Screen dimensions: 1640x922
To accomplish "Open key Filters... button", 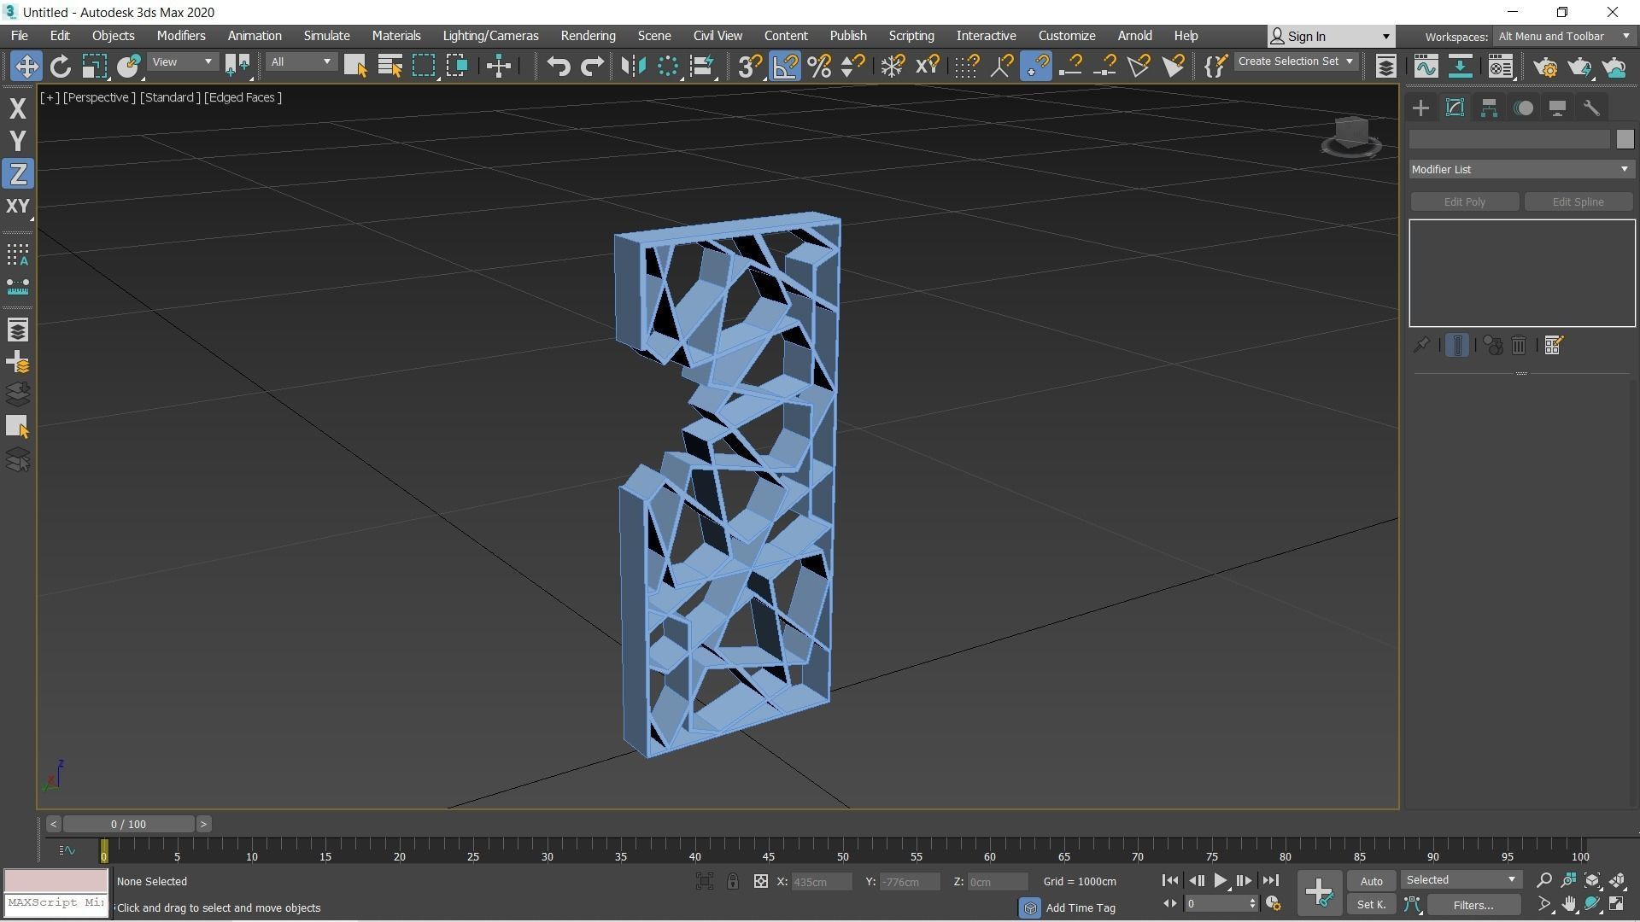I will 1473,905.
